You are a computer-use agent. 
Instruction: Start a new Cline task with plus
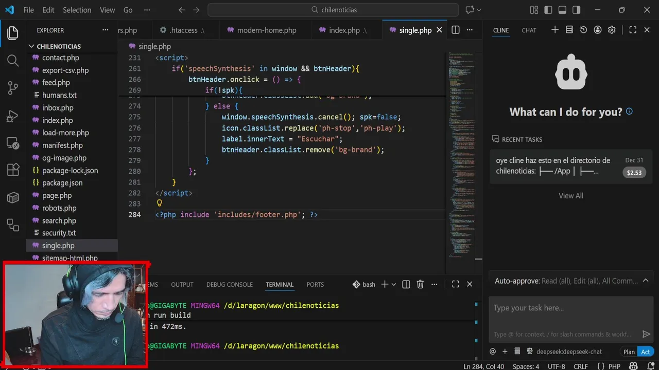point(555,30)
